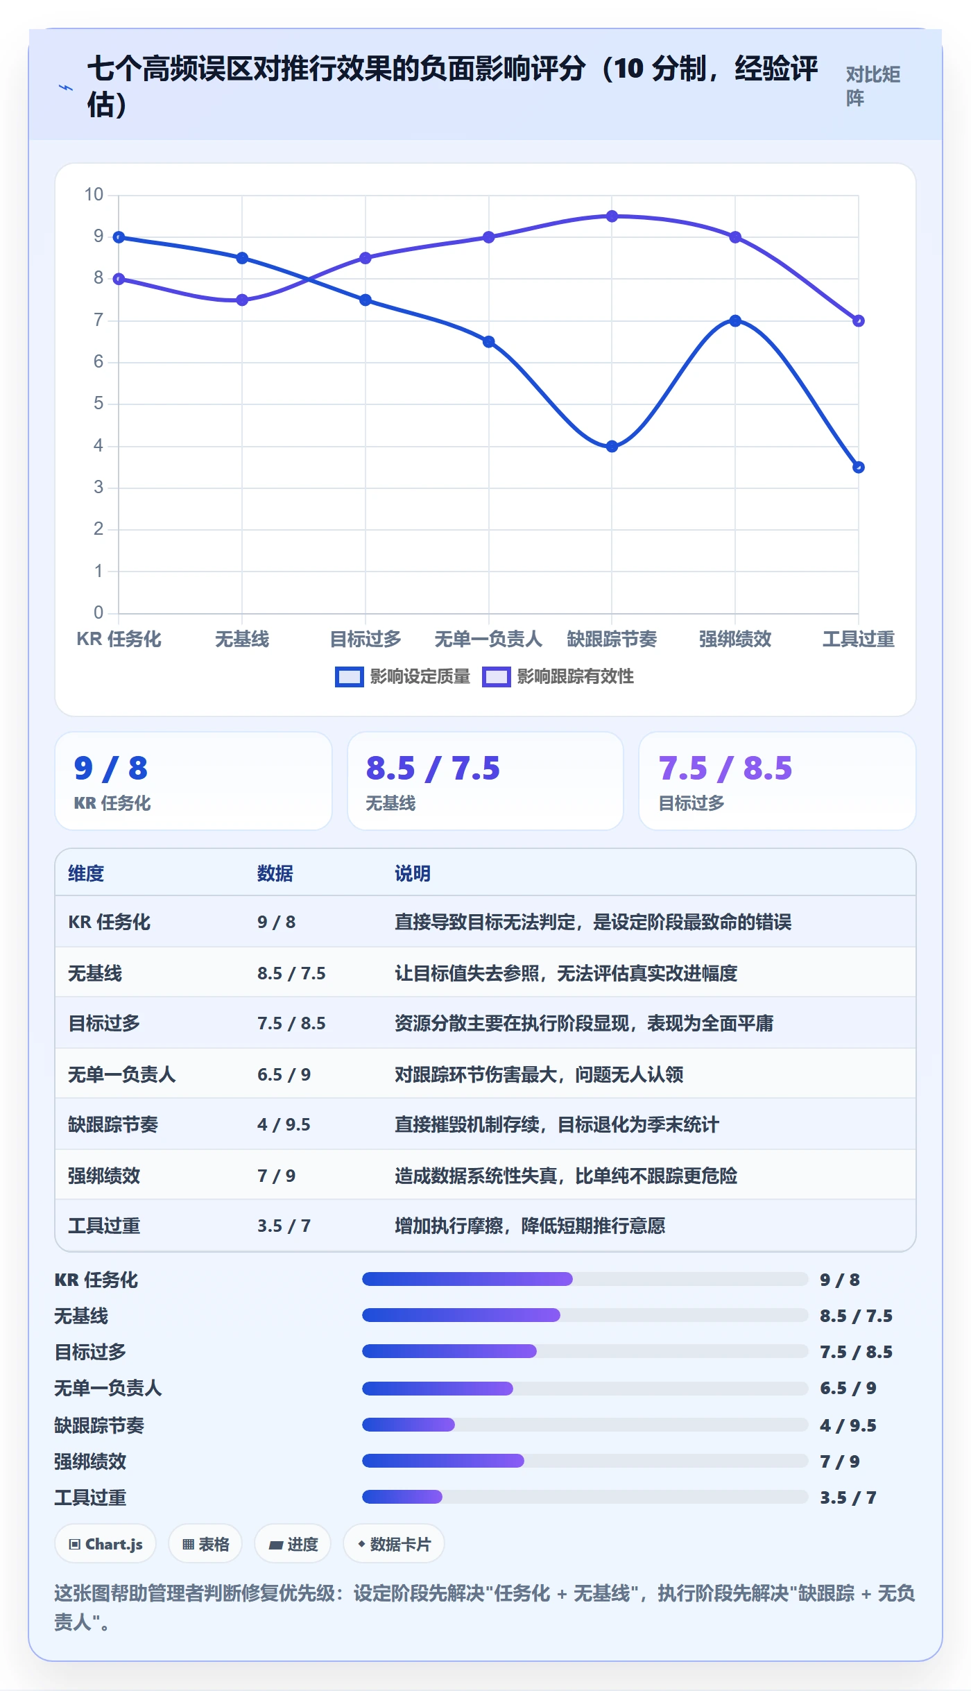Click the purple data point at value 7.5 above 无基线

click(242, 300)
